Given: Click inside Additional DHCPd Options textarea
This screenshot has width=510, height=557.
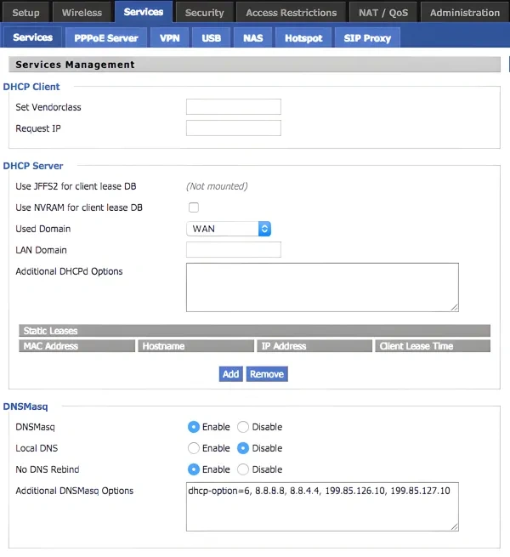Looking at the screenshot, I should point(322,287).
